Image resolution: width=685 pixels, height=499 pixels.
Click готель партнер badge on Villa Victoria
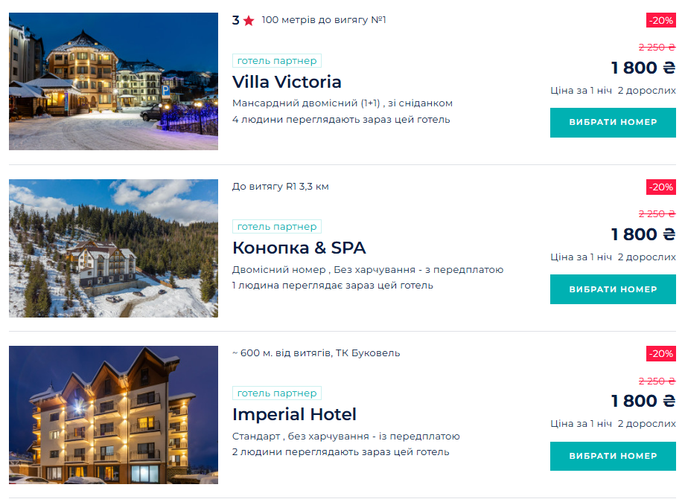click(x=277, y=61)
